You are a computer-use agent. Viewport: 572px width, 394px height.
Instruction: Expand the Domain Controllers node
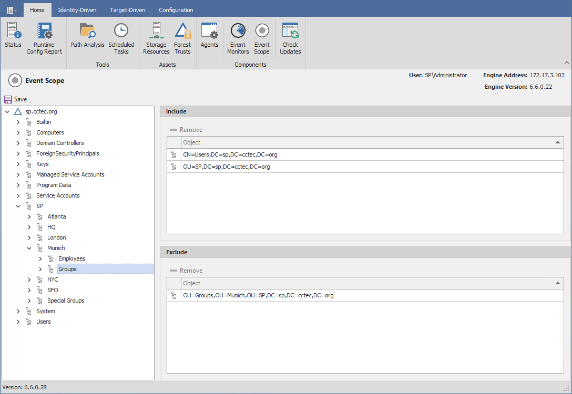pos(18,143)
